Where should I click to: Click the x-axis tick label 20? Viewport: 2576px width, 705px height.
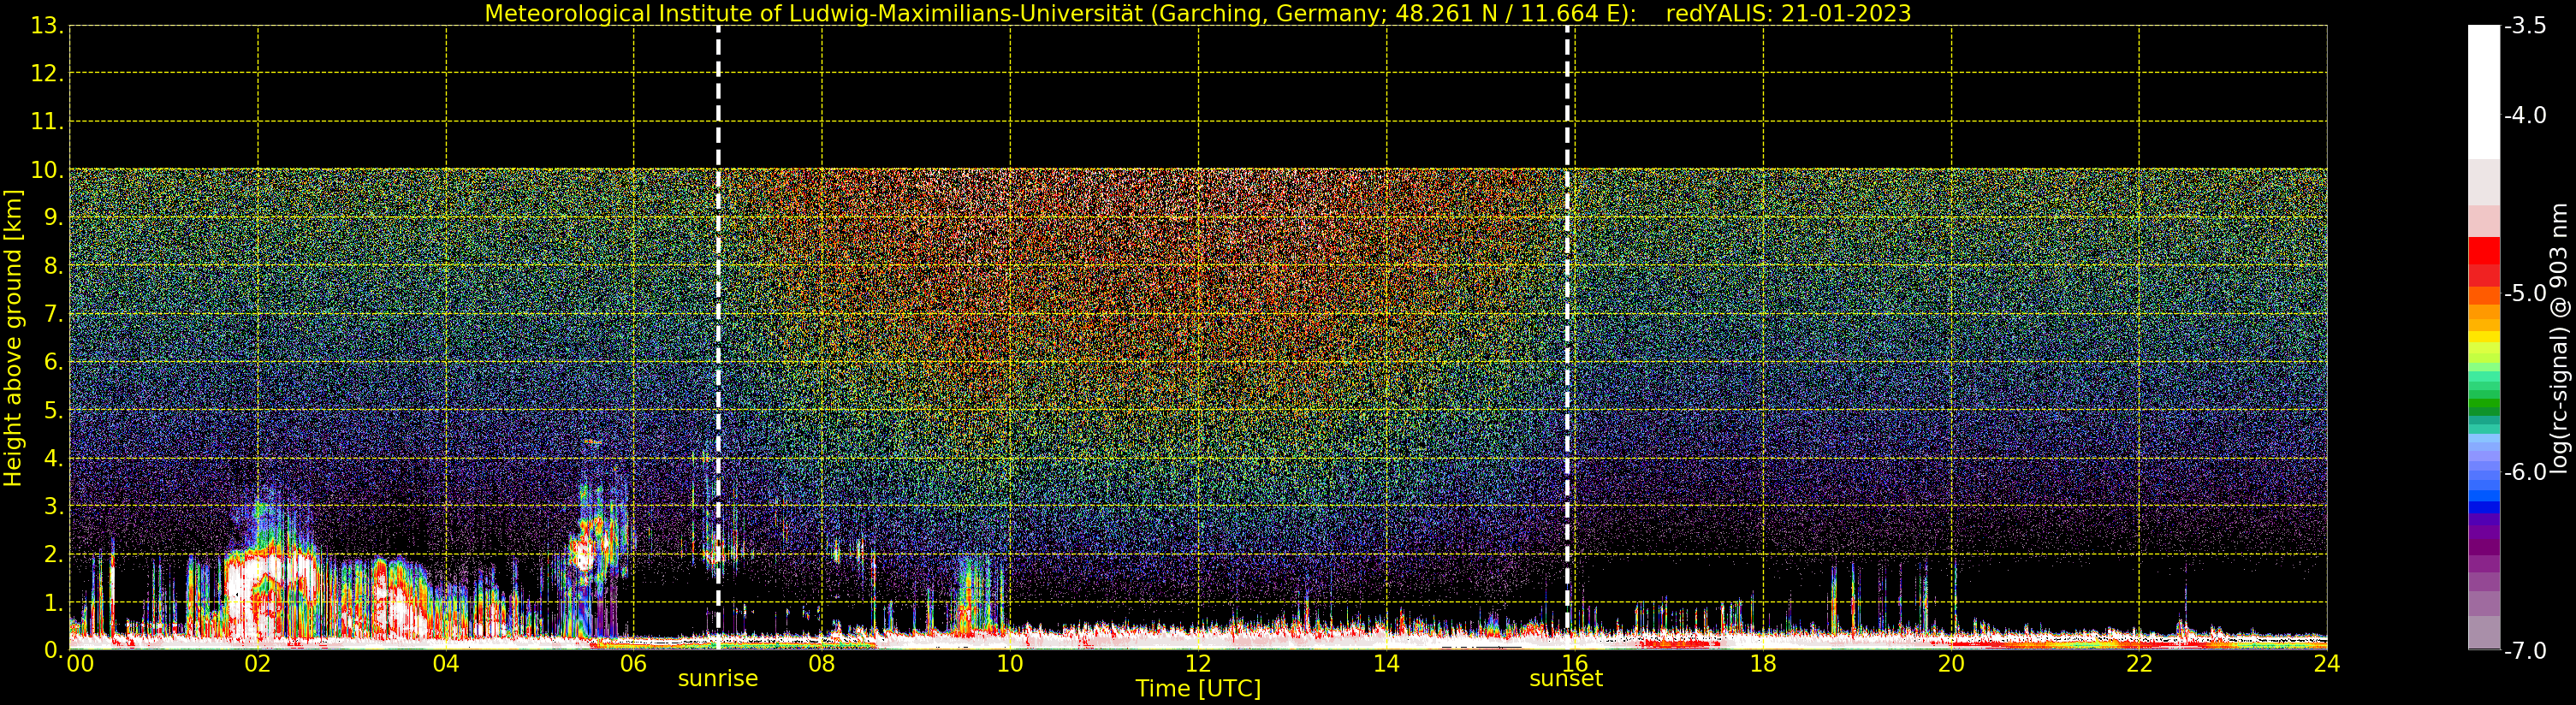pos(1951,664)
